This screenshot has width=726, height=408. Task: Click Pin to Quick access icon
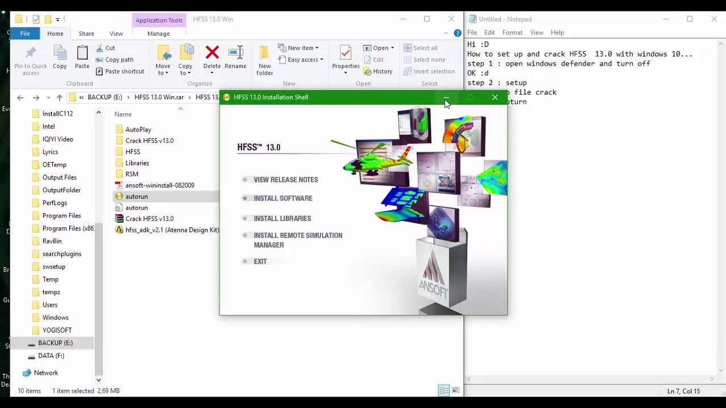tap(31, 53)
